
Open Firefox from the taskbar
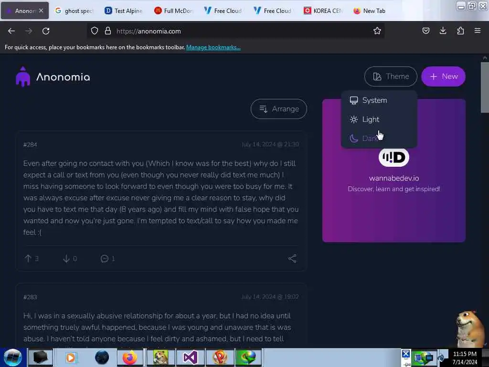click(130, 357)
